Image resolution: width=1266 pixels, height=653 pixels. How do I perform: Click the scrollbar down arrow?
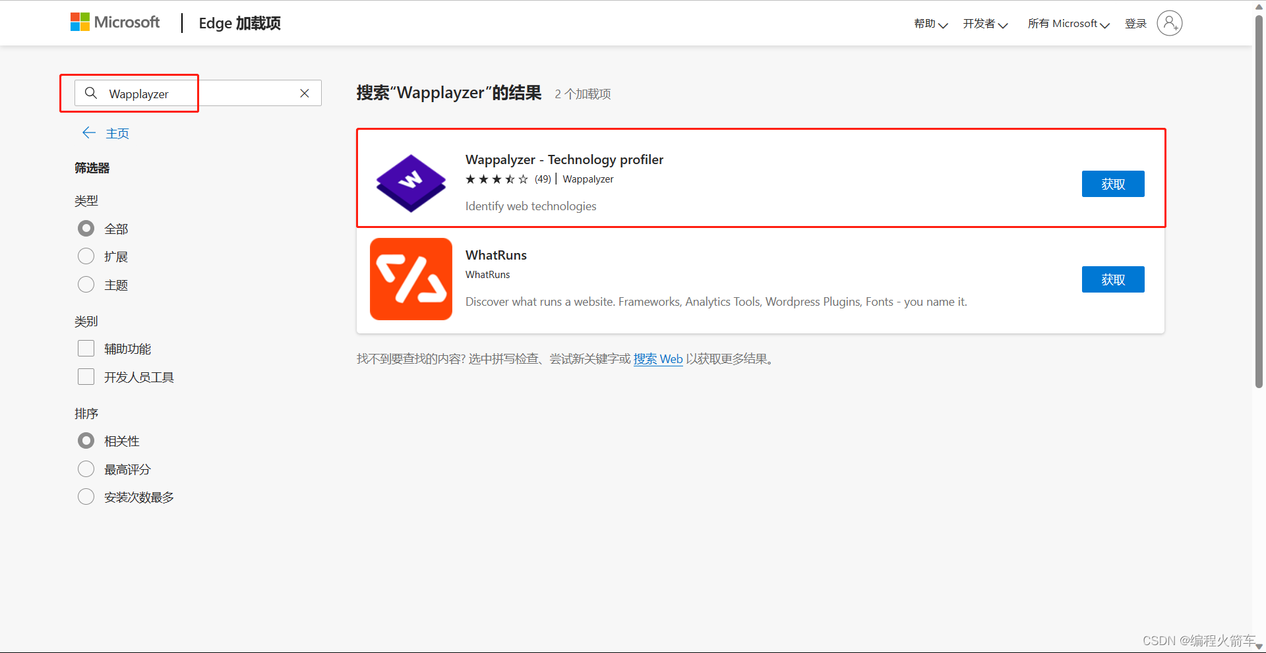tap(1259, 646)
